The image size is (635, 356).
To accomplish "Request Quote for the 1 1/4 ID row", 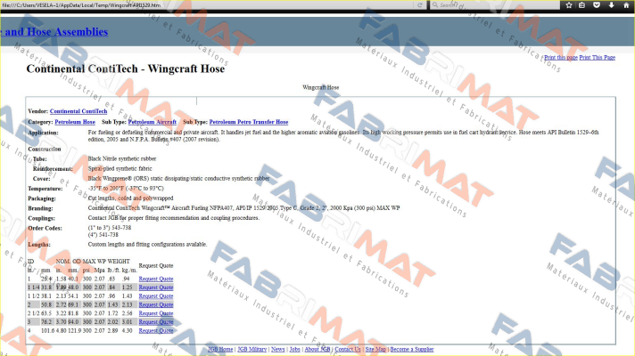I will coord(156,287).
